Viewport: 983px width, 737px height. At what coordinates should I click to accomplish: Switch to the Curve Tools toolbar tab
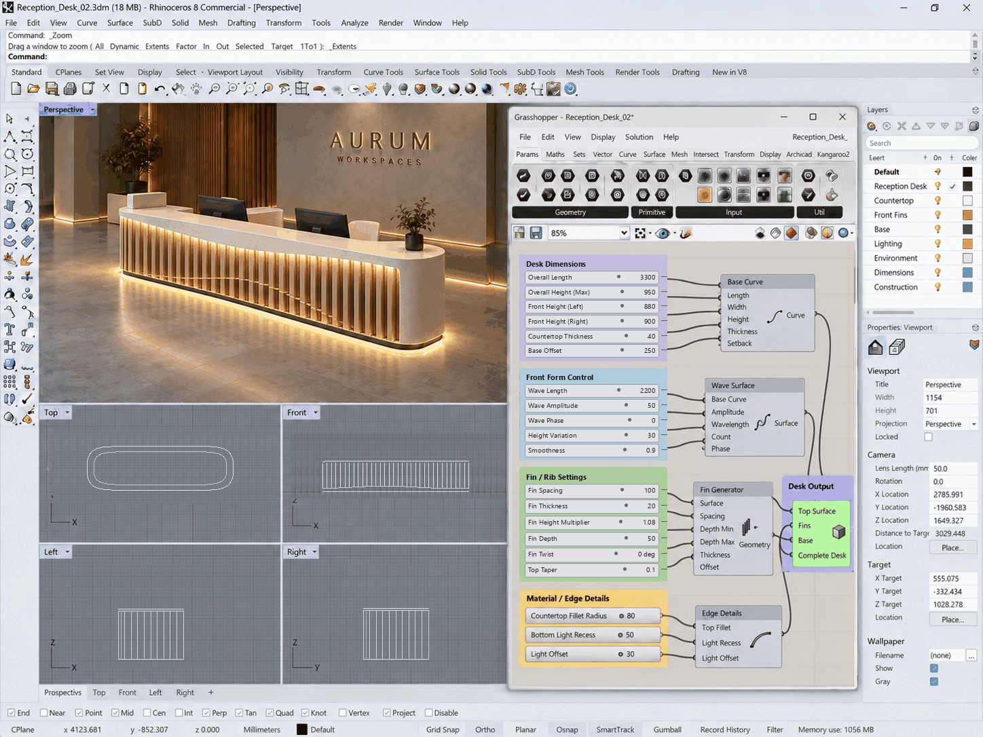(383, 72)
